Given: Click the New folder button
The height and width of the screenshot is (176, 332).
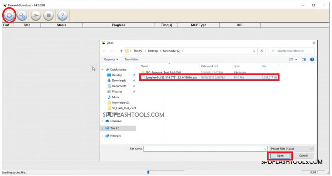Looking at the screenshot, I should click(132, 60).
